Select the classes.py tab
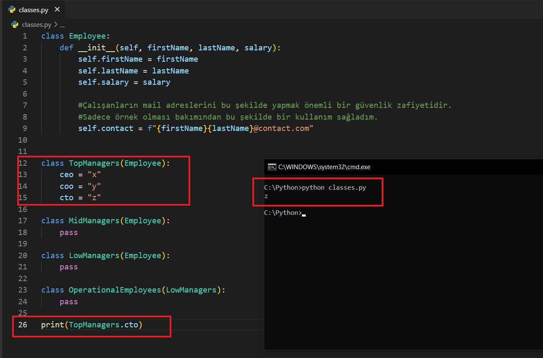Image resolution: width=543 pixels, height=358 pixels. (34, 10)
